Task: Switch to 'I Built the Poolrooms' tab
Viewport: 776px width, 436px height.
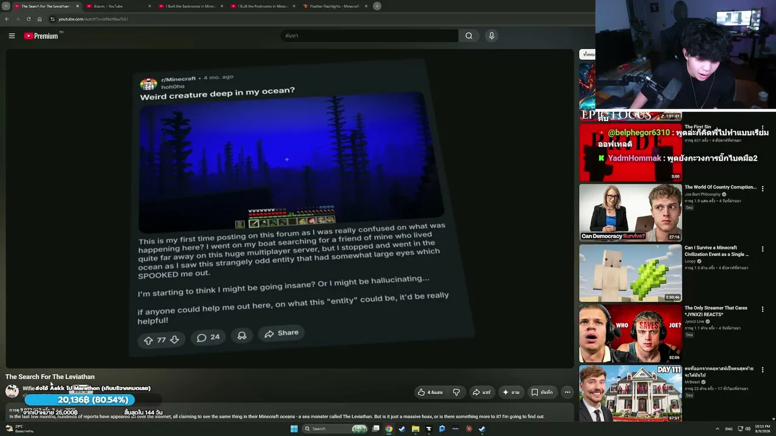Action: point(263,6)
